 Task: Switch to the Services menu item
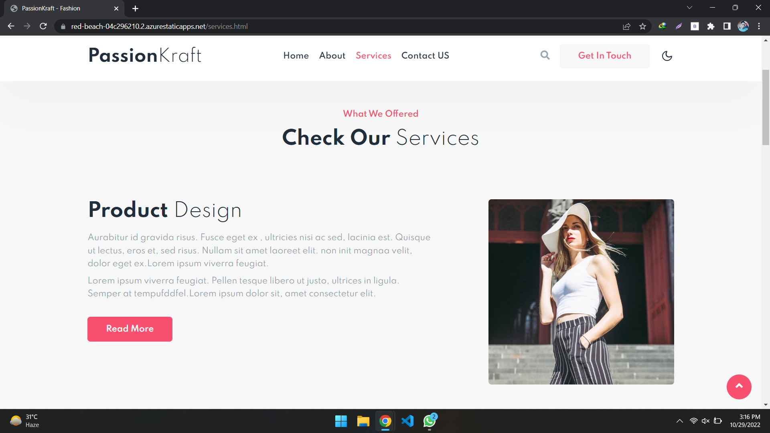373,56
